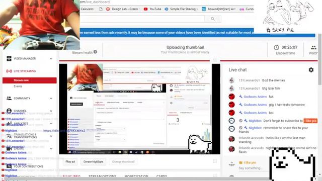
Task: Switch to the Monetization tab
Action: pos(136,176)
